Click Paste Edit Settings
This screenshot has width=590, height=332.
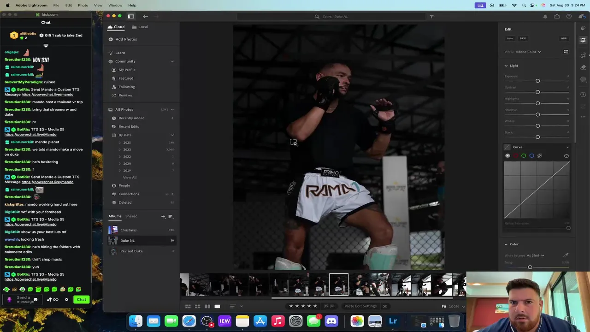pos(360,306)
